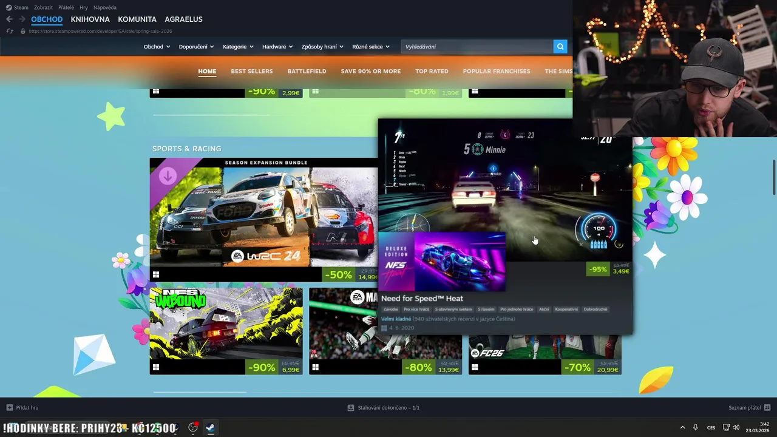Click the microphone icon in the system tray
Viewport: 777px width, 437px height.
click(696, 427)
